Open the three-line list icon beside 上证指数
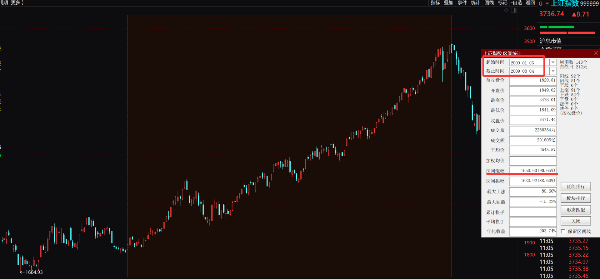Screen dimensions: 600x279 [547, 4]
